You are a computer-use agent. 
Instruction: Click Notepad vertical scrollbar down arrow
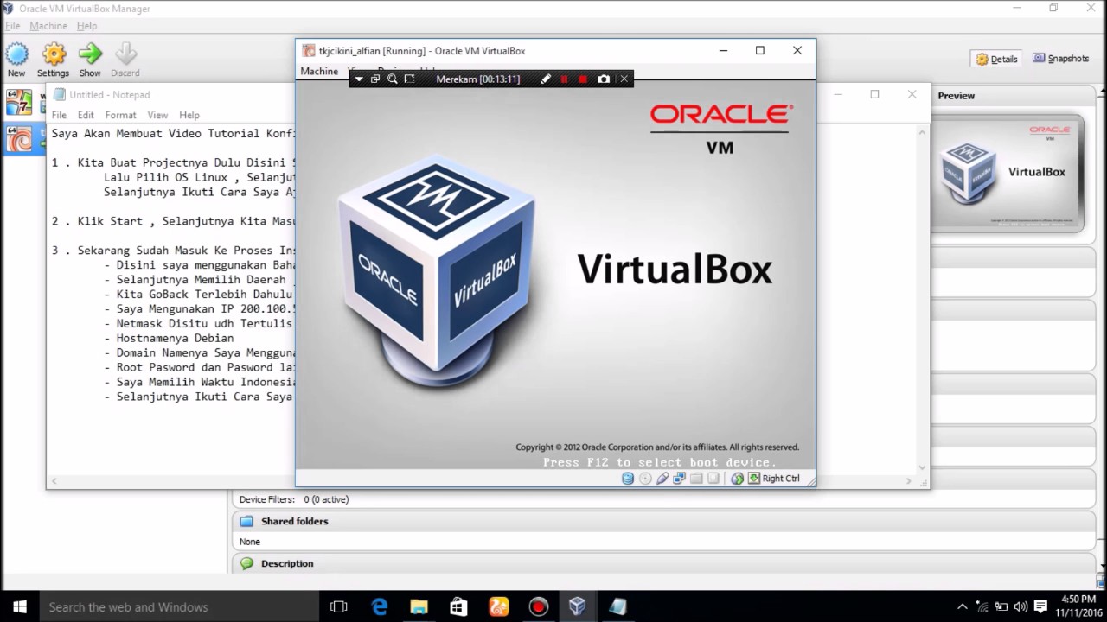pos(922,467)
